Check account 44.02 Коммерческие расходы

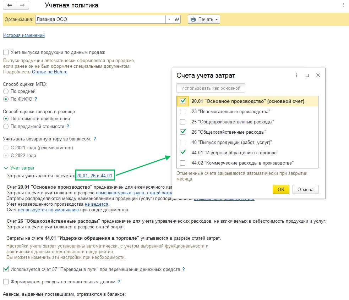click(x=183, y=163)
